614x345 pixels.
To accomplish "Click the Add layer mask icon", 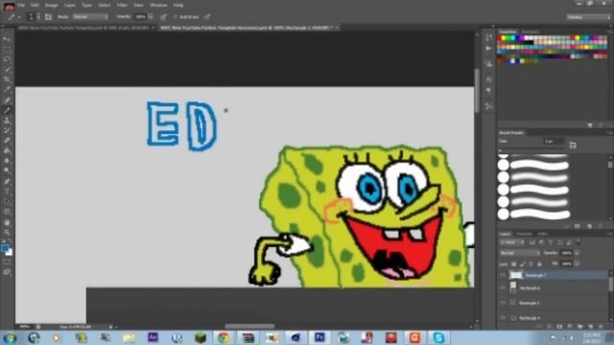I will (560, 326).
